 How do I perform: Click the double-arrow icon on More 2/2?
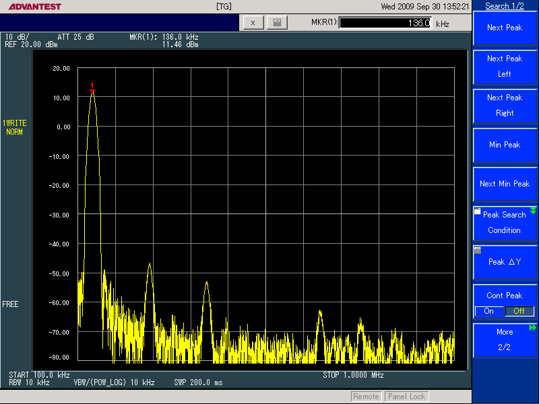tap(533, 328)
